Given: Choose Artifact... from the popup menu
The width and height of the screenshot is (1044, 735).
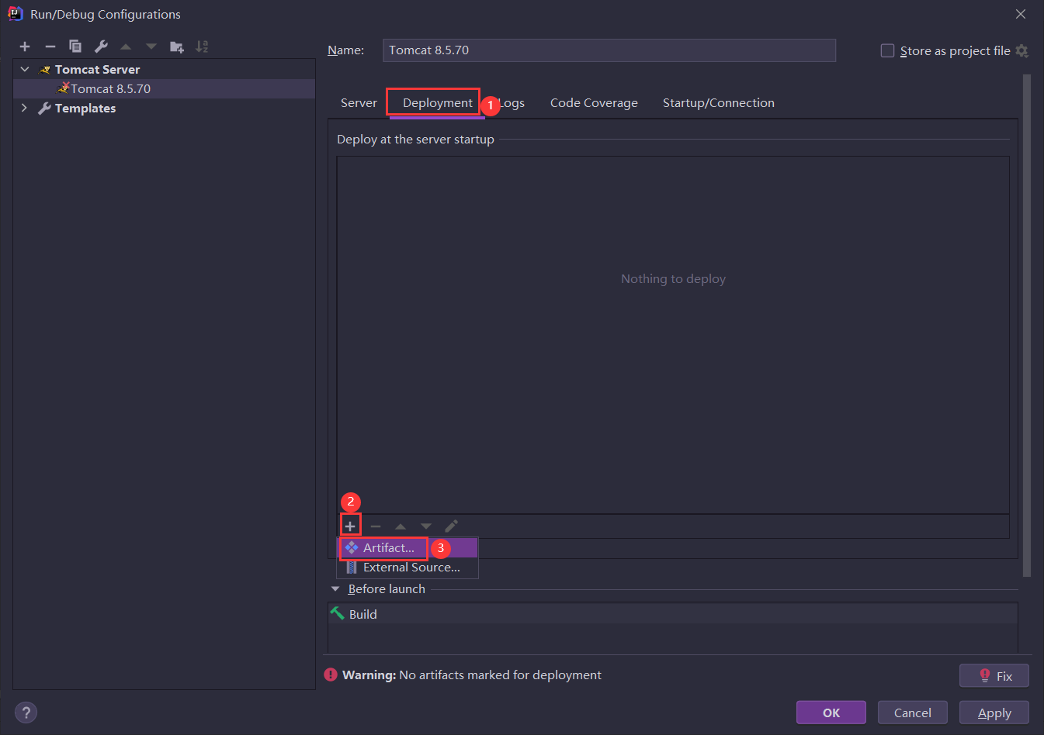Looking at the screenshot, I should coord(388,548).
